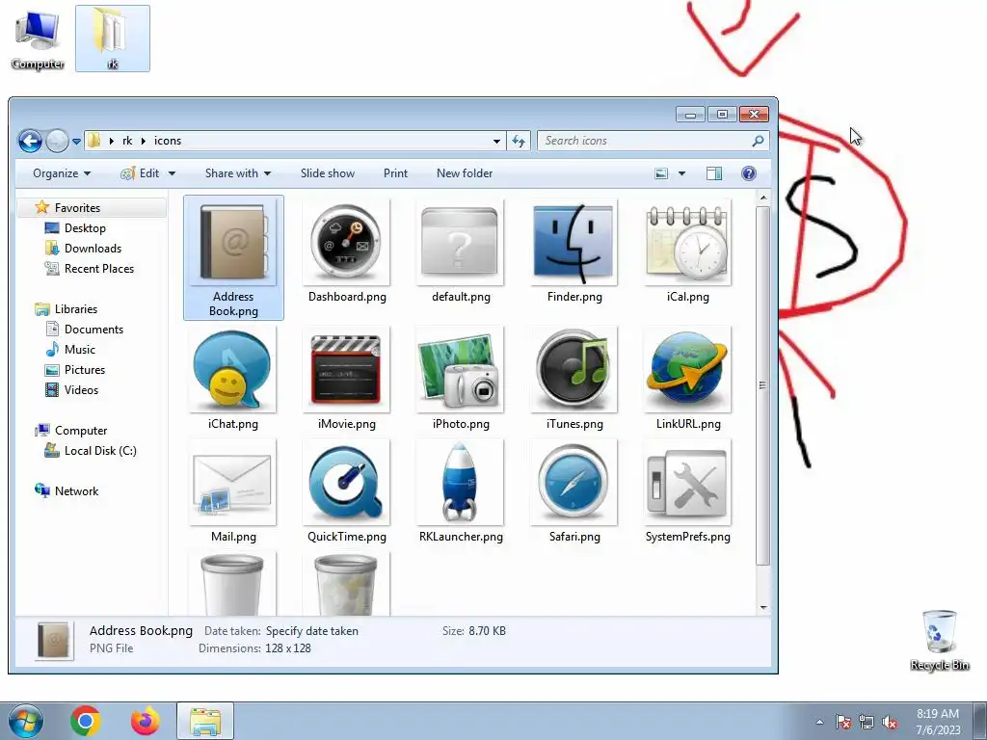Expand the address bar history dropdown
Screen dimensions: 987x740
(496, 142)
